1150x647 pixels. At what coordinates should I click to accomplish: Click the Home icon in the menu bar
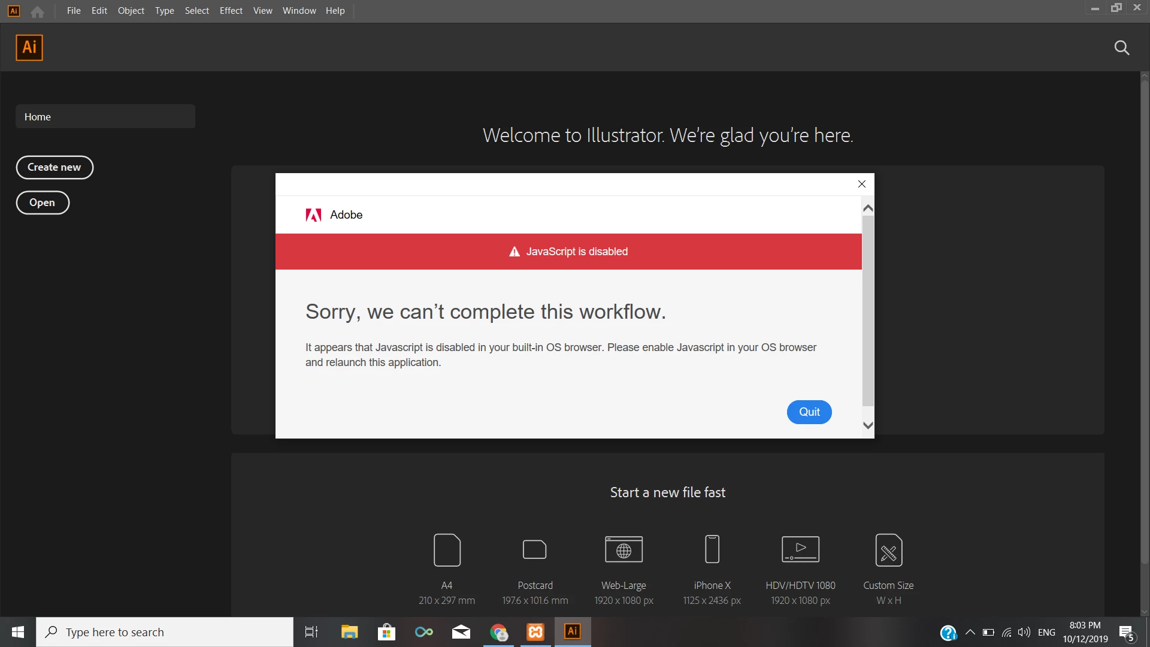(37, 11)
